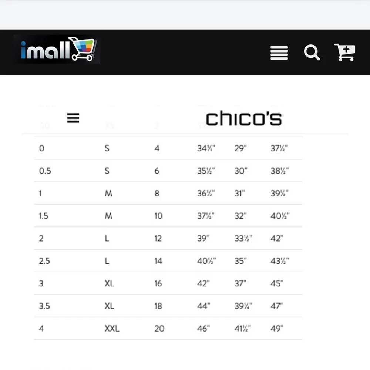Click the 0.5 size cell
The height and width of the screenshot is (370, 370).
click(x=45, y=171)
